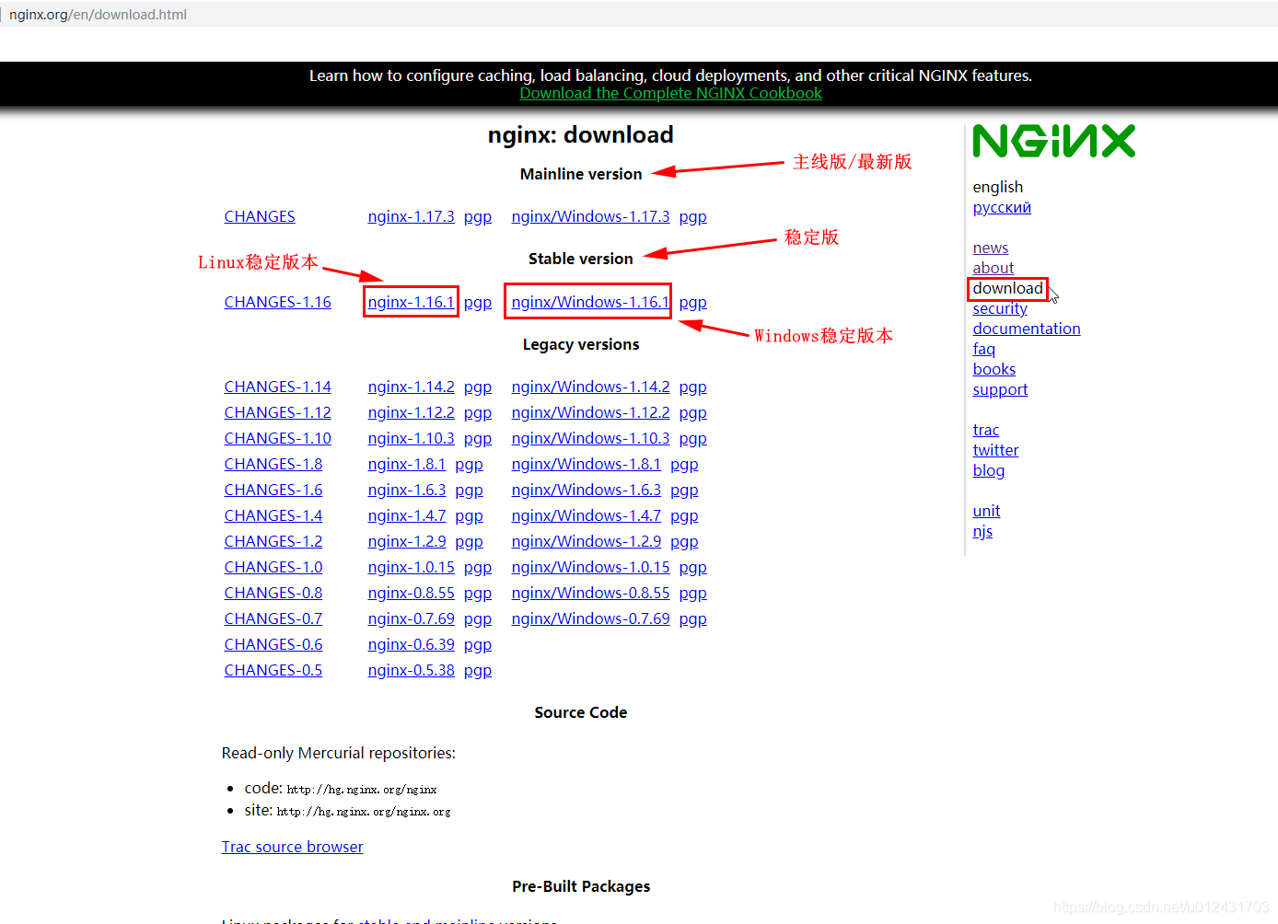Switch site language to русский
The image size is (1278, 924).
(x=1001, y=207)
